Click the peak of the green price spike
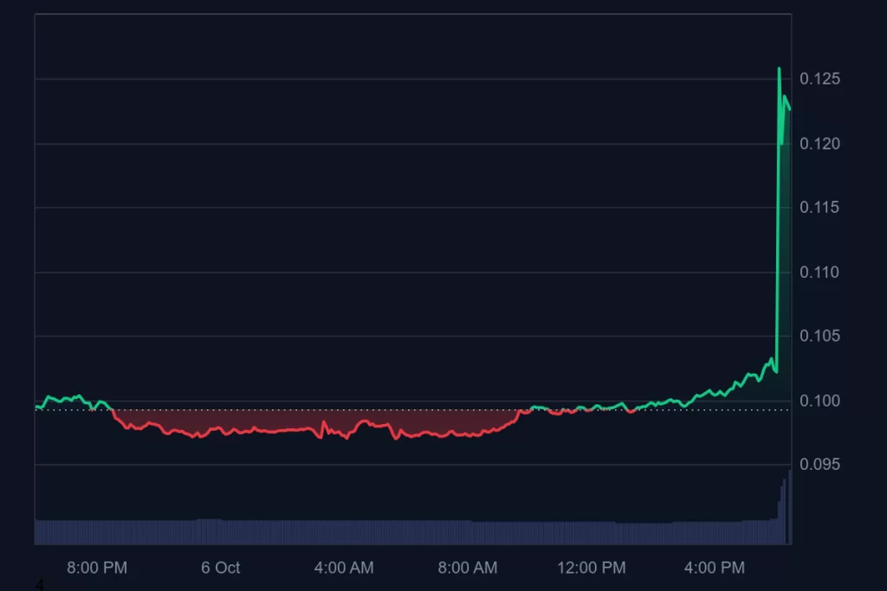 tap(779, 68)
